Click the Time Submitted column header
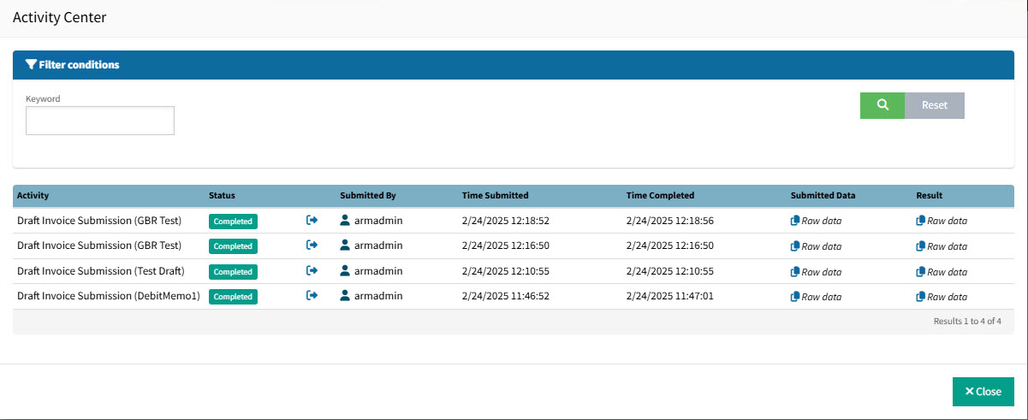The image size is (1028, 420). click(x=496, y=196)
